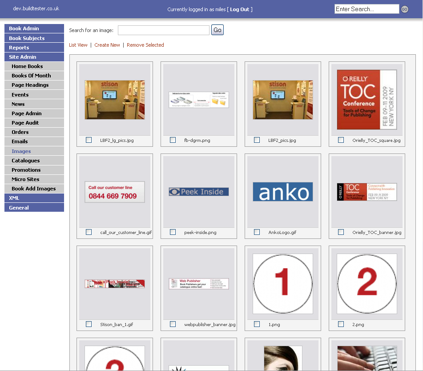The width and height of the screenshot is (423, 371).
Task: Open the Book Subjects section
Action: coord(34,38)
